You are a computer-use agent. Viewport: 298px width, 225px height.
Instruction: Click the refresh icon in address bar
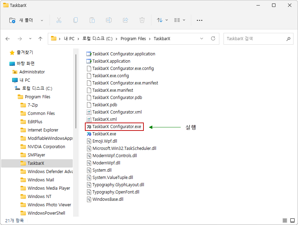pos(213,38)
